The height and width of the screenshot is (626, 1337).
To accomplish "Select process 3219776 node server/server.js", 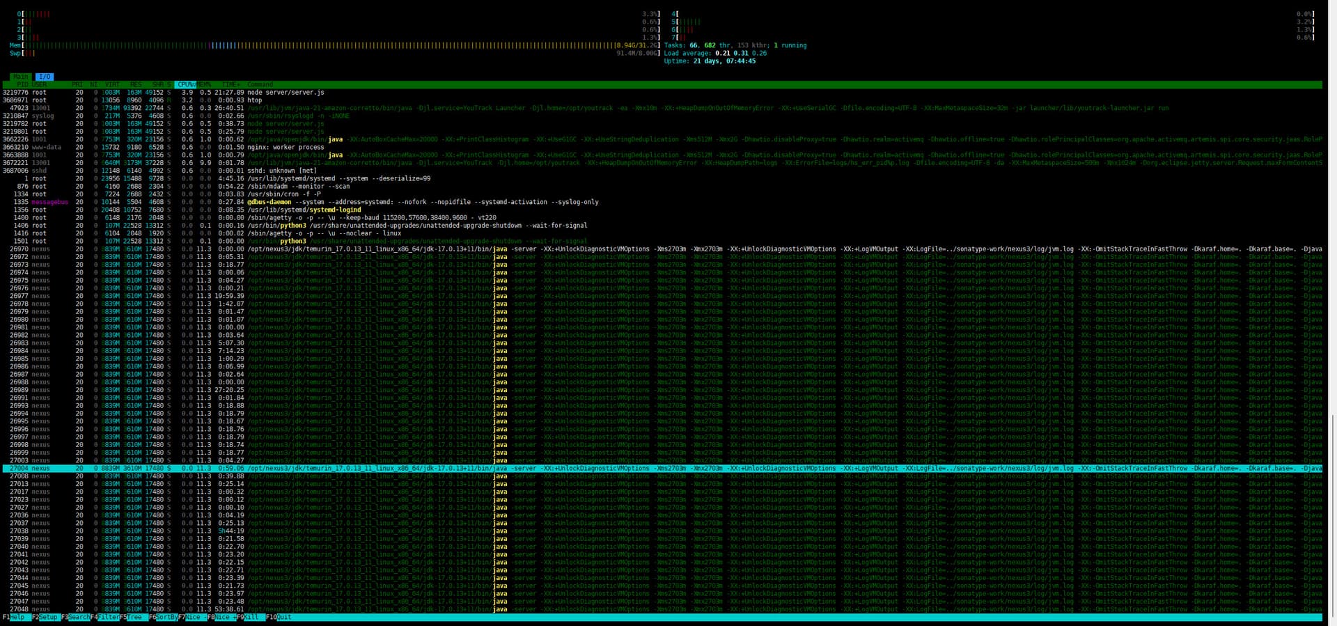I will click(662, 93).
